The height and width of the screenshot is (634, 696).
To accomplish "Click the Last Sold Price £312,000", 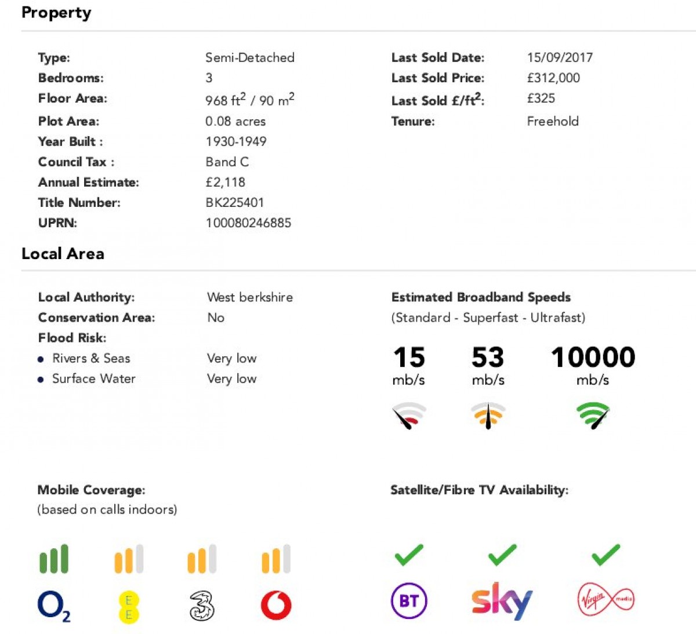I will 553,78.
